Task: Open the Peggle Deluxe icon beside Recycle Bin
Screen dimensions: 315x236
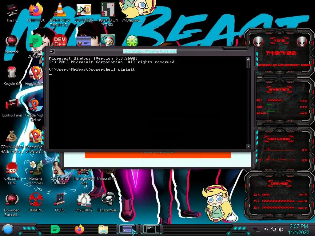Action: coord(35,76)
